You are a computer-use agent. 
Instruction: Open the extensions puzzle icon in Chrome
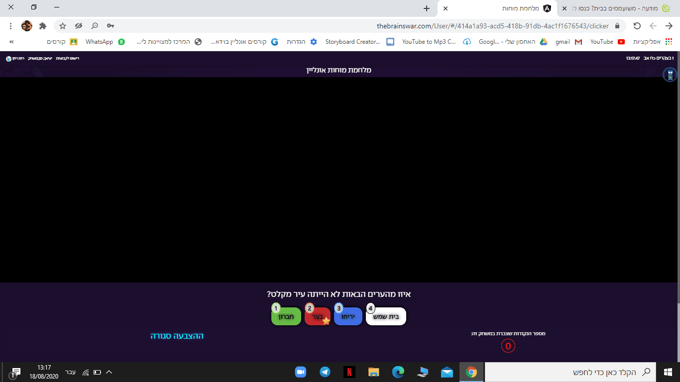(42, 26)
